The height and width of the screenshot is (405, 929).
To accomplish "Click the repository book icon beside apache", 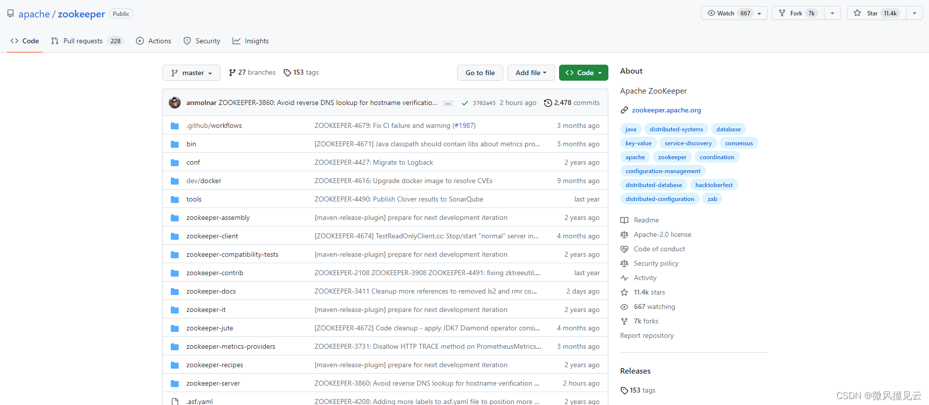I will 10,13.
